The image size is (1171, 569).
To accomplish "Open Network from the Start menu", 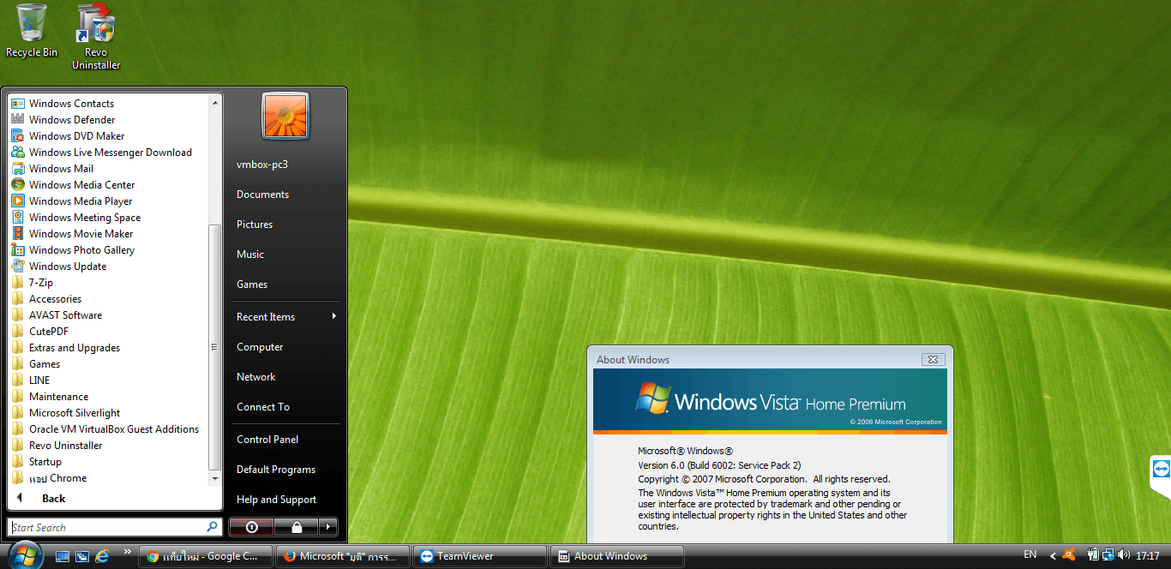I will 256,377.
